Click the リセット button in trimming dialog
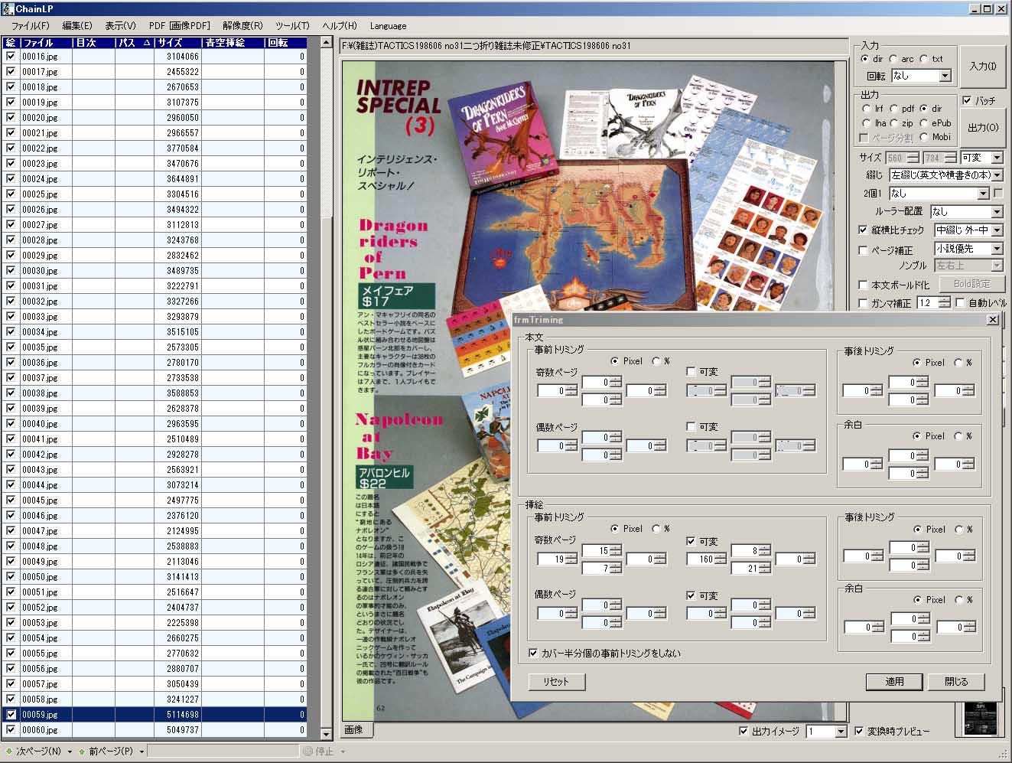Screen dimensions: 1012x763 pyautogui.click(x=557, y=681)
